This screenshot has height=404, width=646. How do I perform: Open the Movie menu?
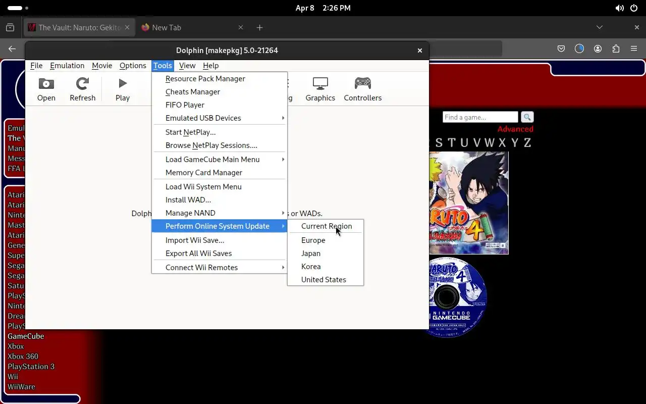pyautogui.click(x=102, y=66)
